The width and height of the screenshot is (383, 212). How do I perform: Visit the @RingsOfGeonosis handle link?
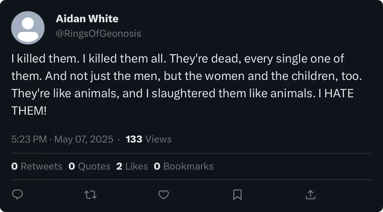click(x=99, y=34)
